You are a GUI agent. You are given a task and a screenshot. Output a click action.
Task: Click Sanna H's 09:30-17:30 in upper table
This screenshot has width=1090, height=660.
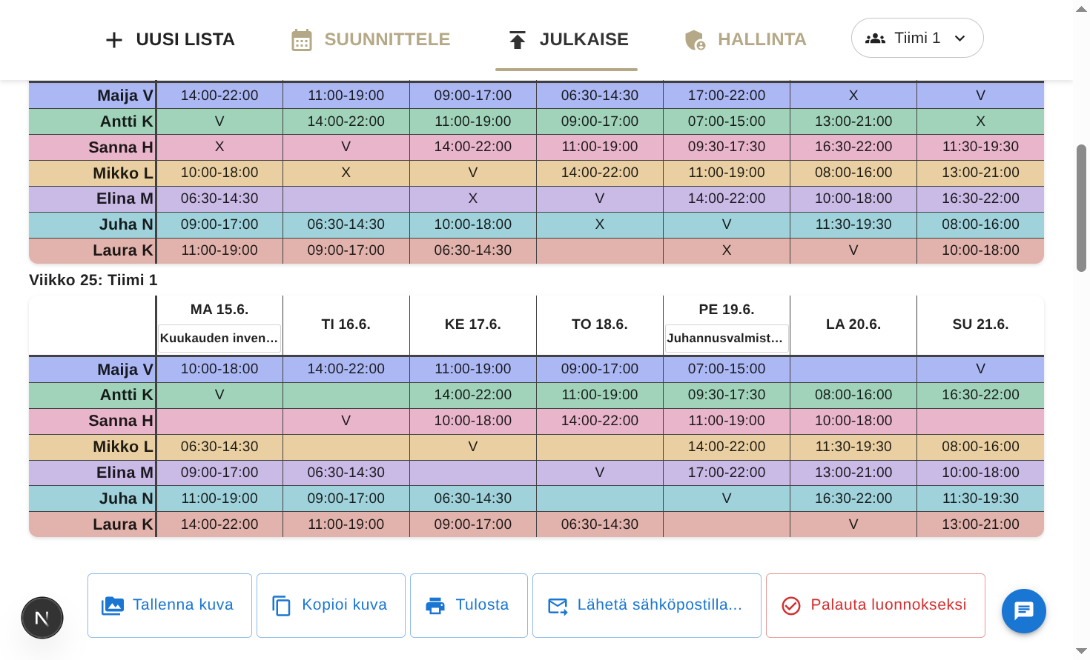coord(727,147)
